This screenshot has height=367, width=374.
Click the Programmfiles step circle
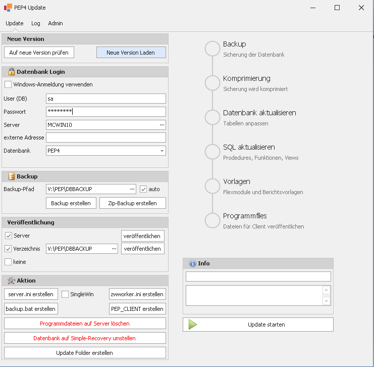pos(212,220)
